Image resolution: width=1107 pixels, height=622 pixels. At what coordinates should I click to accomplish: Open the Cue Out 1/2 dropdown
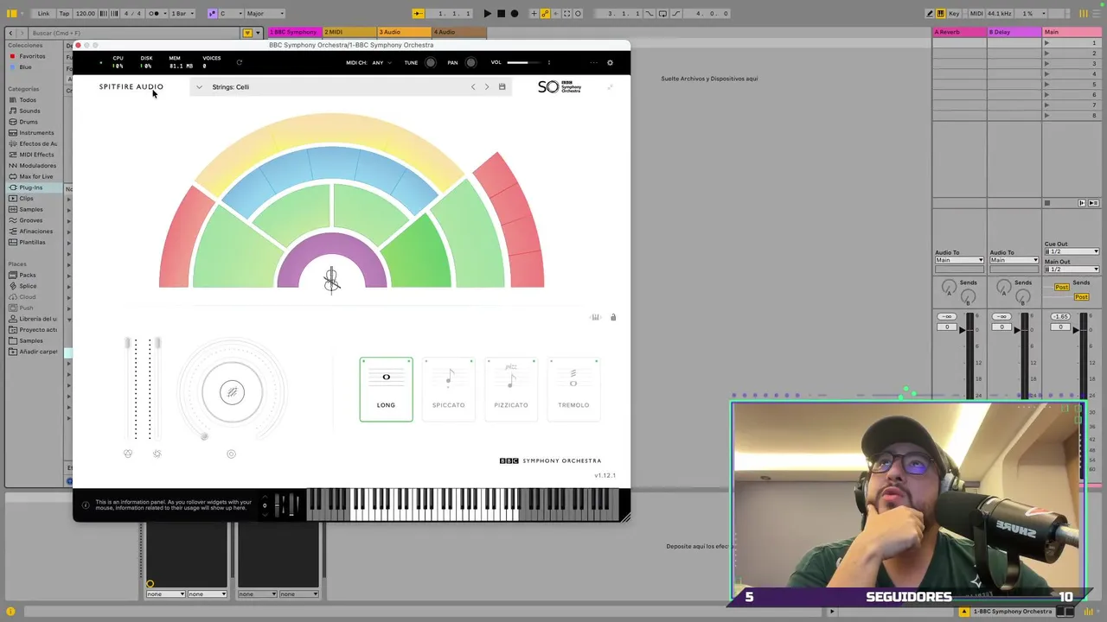[1072, 251]
